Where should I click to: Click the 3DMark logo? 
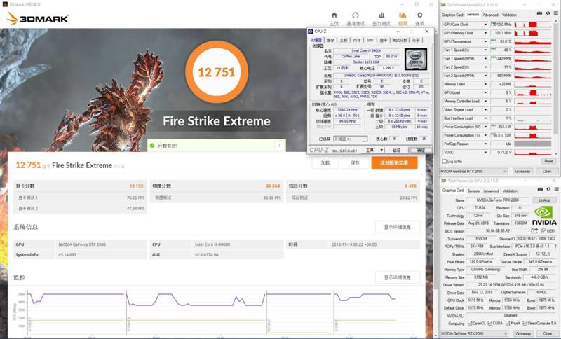38,18
